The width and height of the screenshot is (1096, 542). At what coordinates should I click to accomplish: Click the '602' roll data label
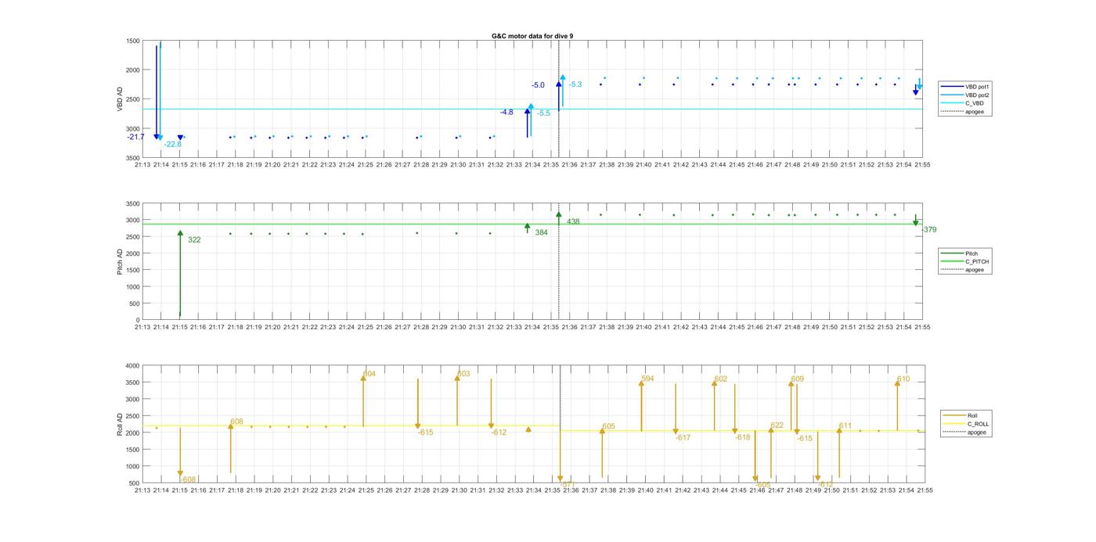720,379
